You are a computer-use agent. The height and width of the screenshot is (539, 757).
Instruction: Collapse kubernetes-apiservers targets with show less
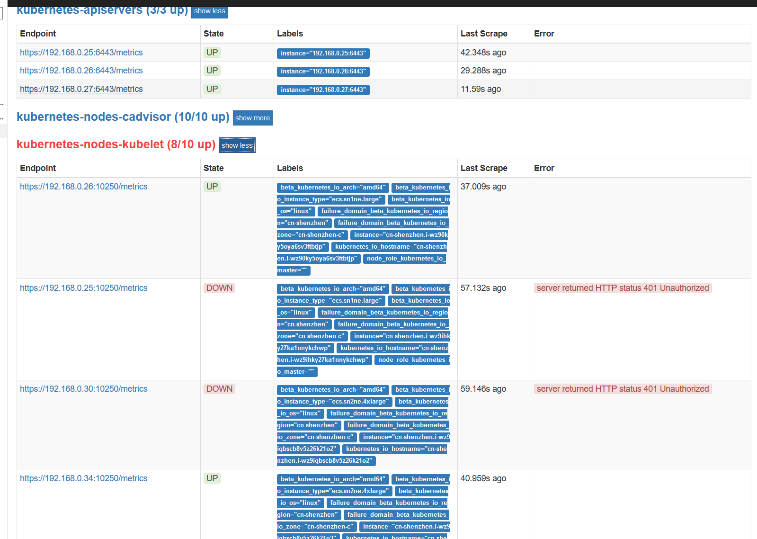coord(209,11)
